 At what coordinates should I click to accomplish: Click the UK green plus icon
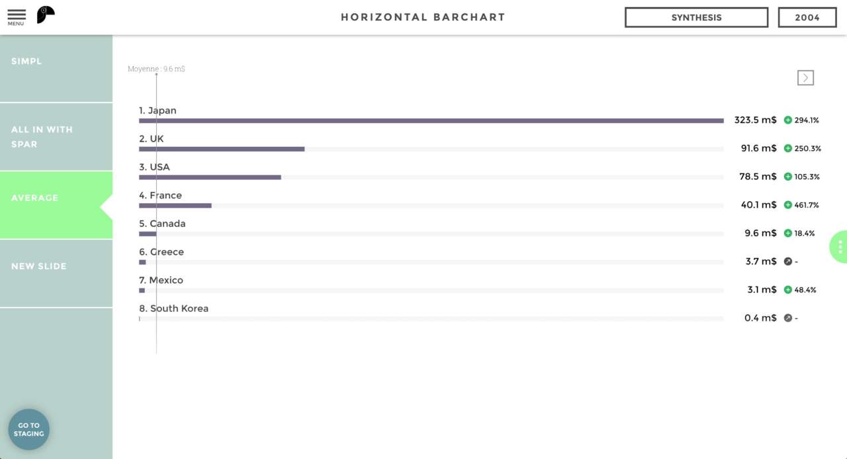[x=788, y=149]
